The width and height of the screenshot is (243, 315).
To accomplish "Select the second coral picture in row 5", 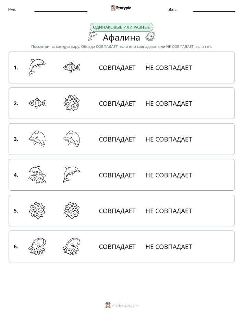I will pyautogui.click(x=72, y=210).
